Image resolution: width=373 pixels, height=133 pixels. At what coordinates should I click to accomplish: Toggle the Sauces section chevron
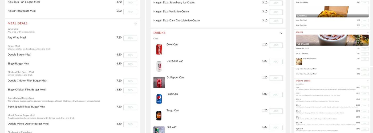click(368, 32)
